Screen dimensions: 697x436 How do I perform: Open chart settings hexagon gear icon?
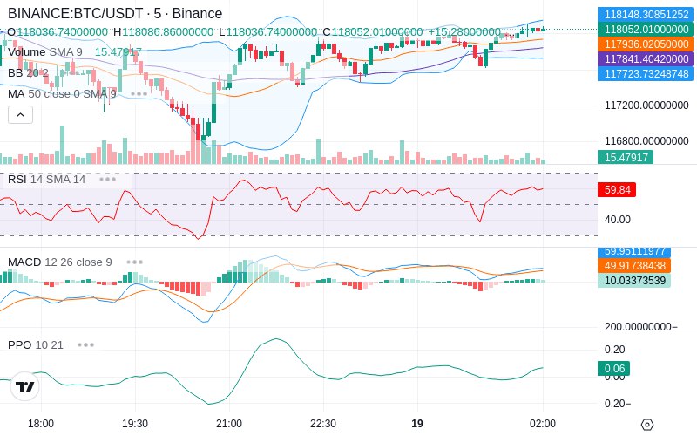647,425
